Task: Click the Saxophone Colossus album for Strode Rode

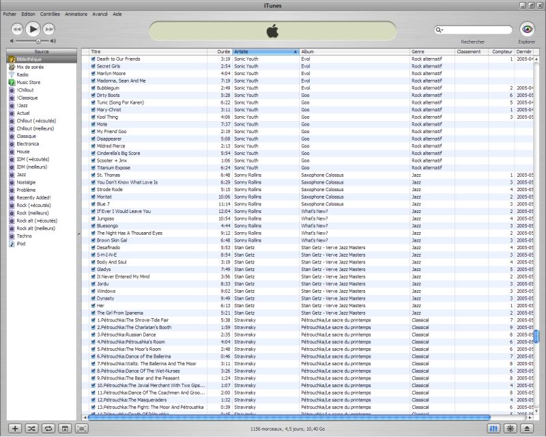Action: click(x=322, y=190)
